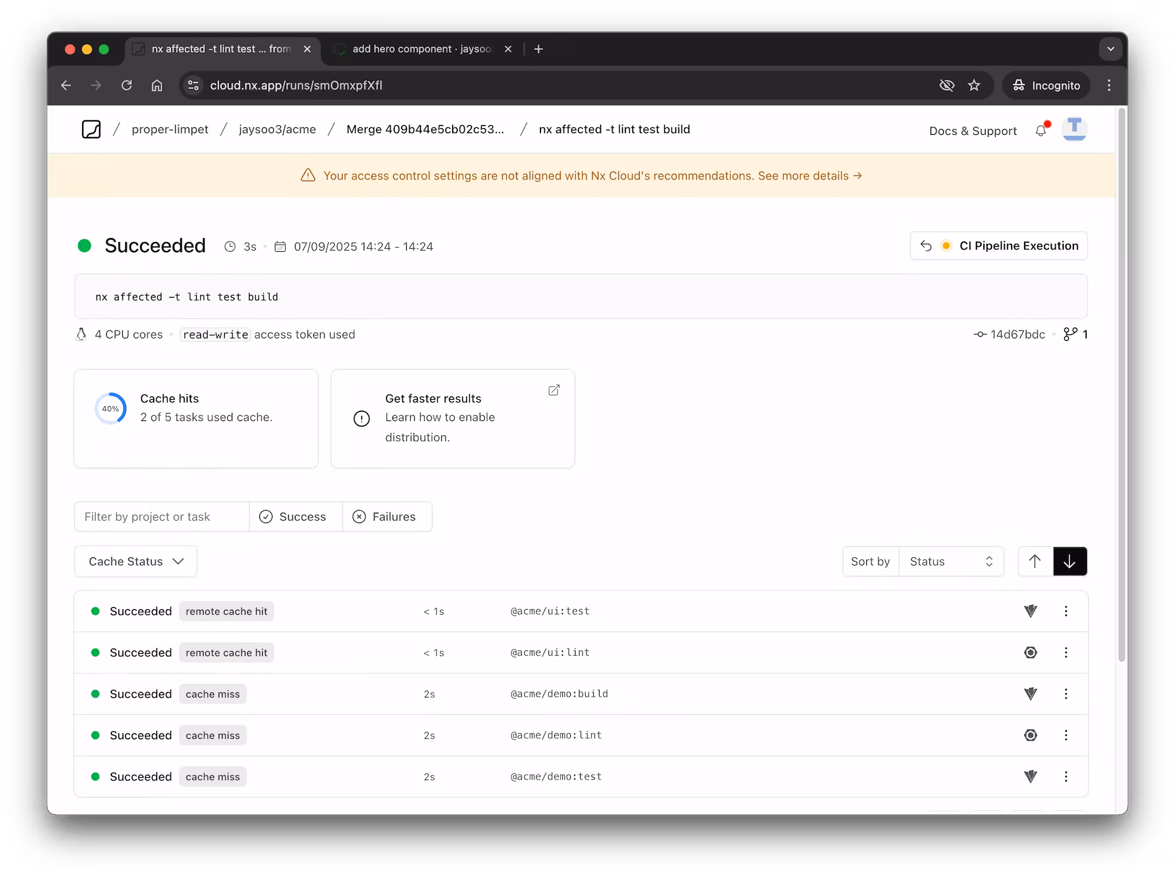Screen dimensions: 1175x877
Task: Click the Nx Cloud logo icon
Action: pyautogui.click(x=91, y=130)
